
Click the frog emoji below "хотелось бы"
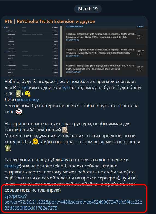coord(8,148)
